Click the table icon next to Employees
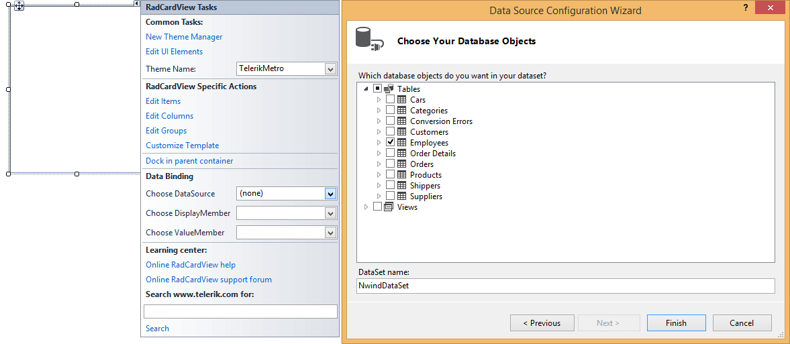This screenshot has height=344, width=790. coord(401,143)
